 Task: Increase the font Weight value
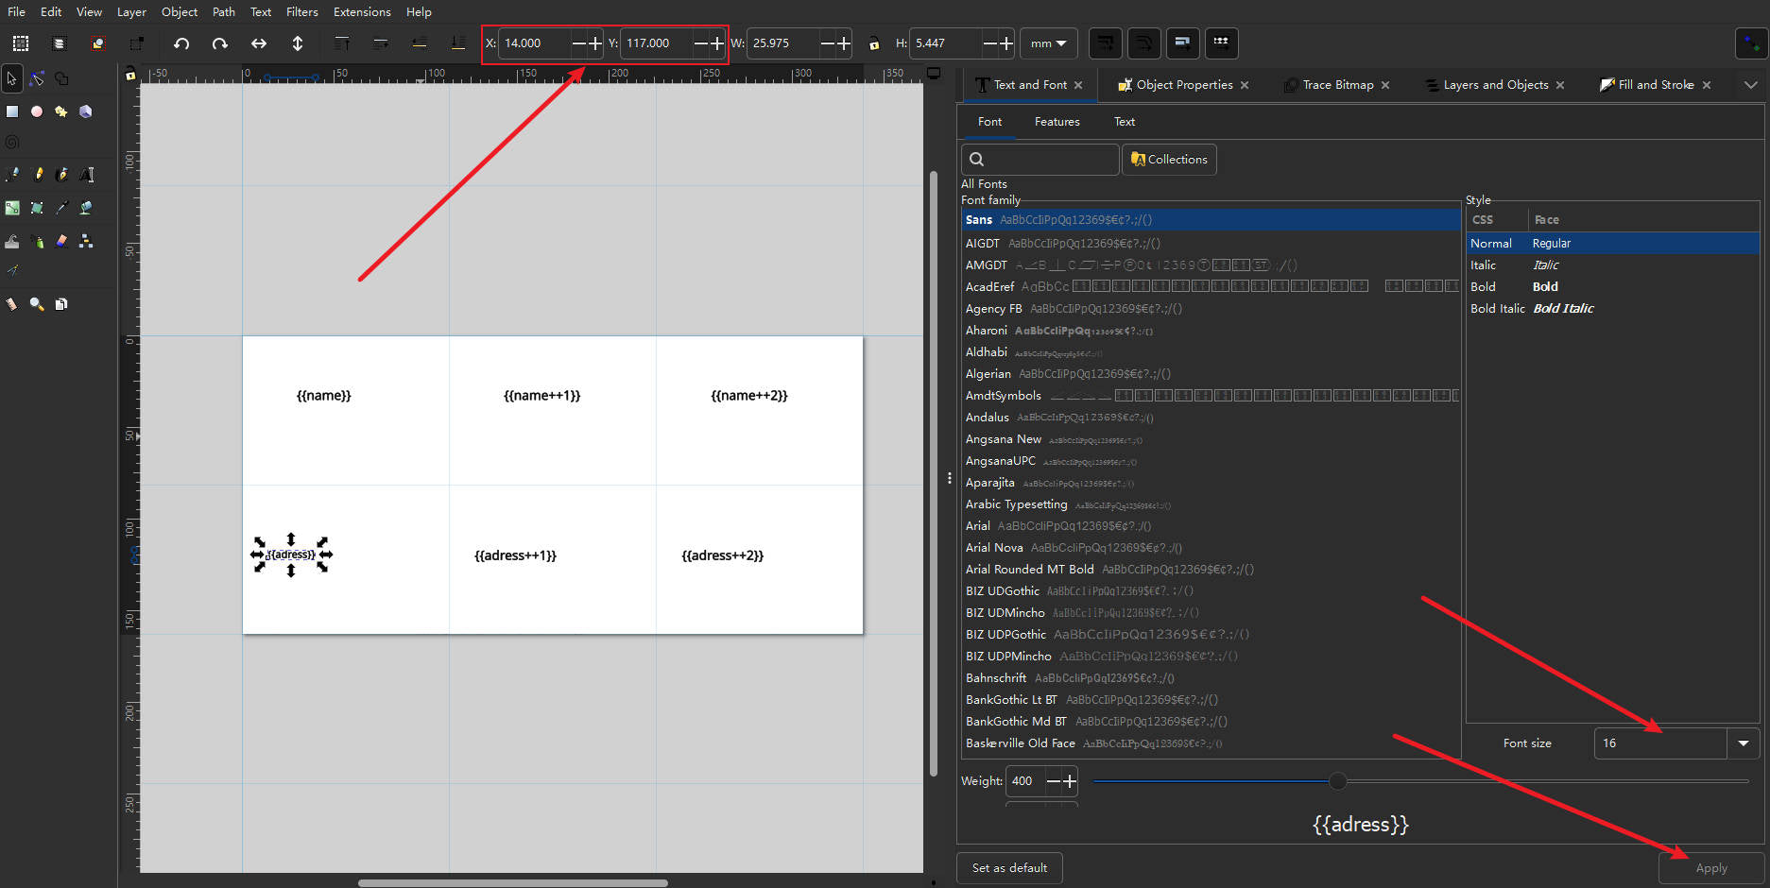(x=1070, y=781)
